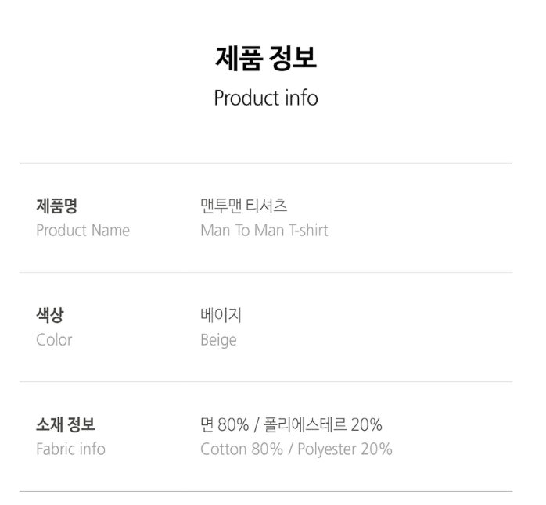Click the divider between color and fabric info
This screenshot has height=505, width=546.
(x=266, y=382)
